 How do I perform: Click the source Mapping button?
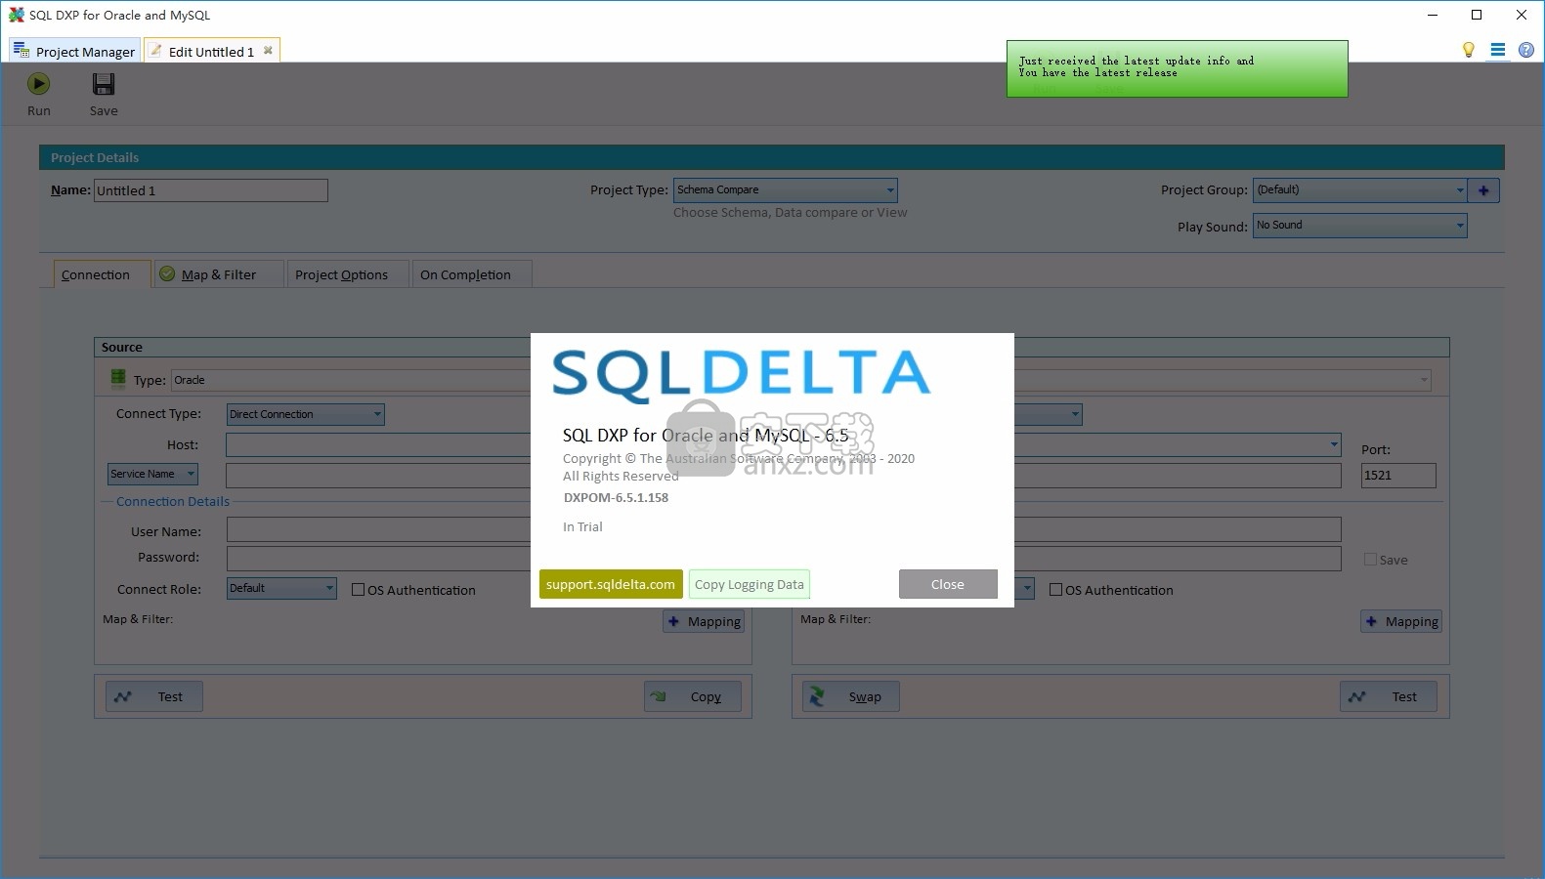[704, 621]
